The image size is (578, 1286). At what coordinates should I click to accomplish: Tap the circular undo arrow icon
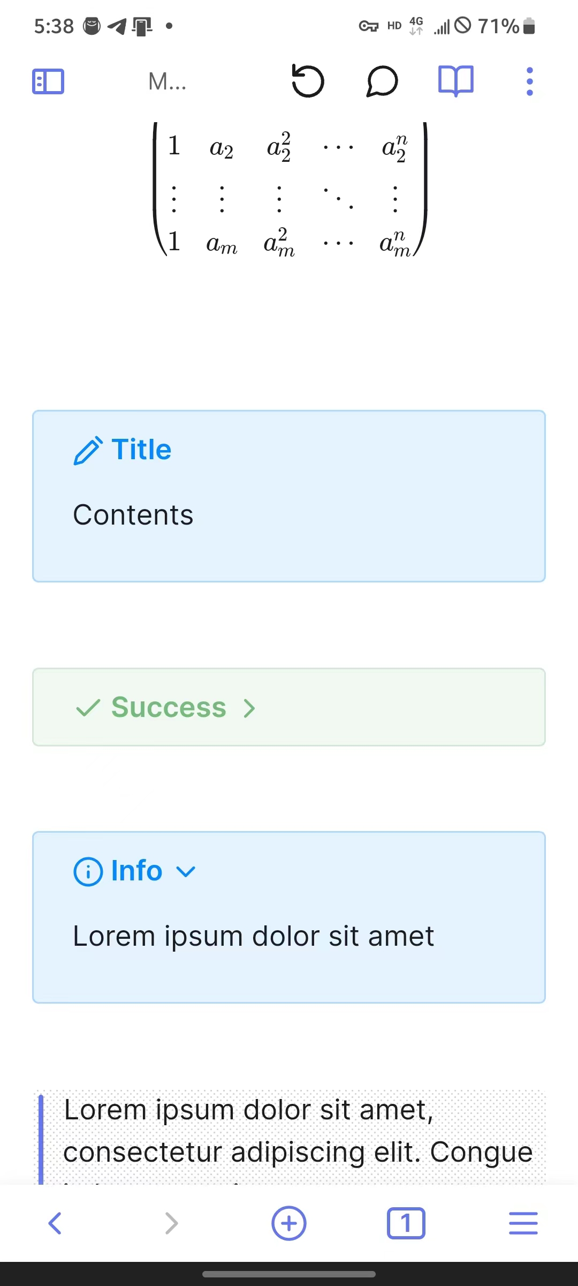[308, 81]
